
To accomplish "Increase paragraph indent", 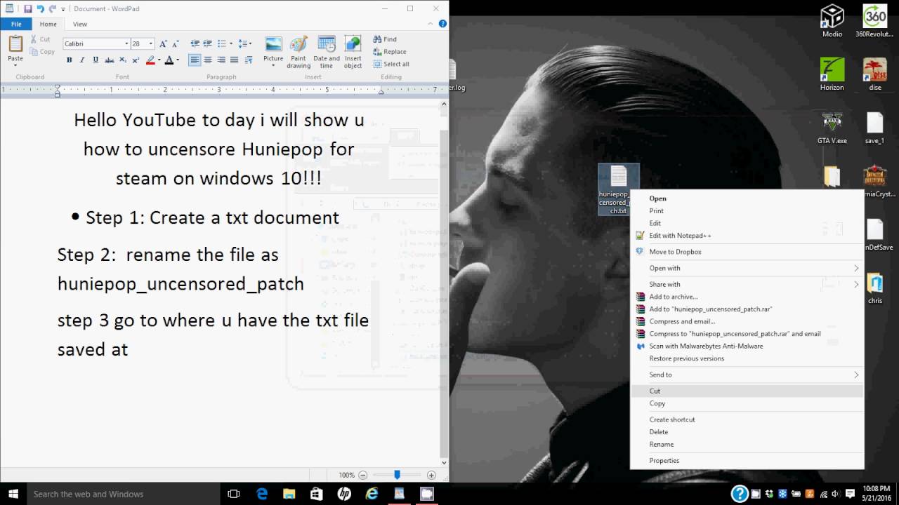I will tap(208, 43).
